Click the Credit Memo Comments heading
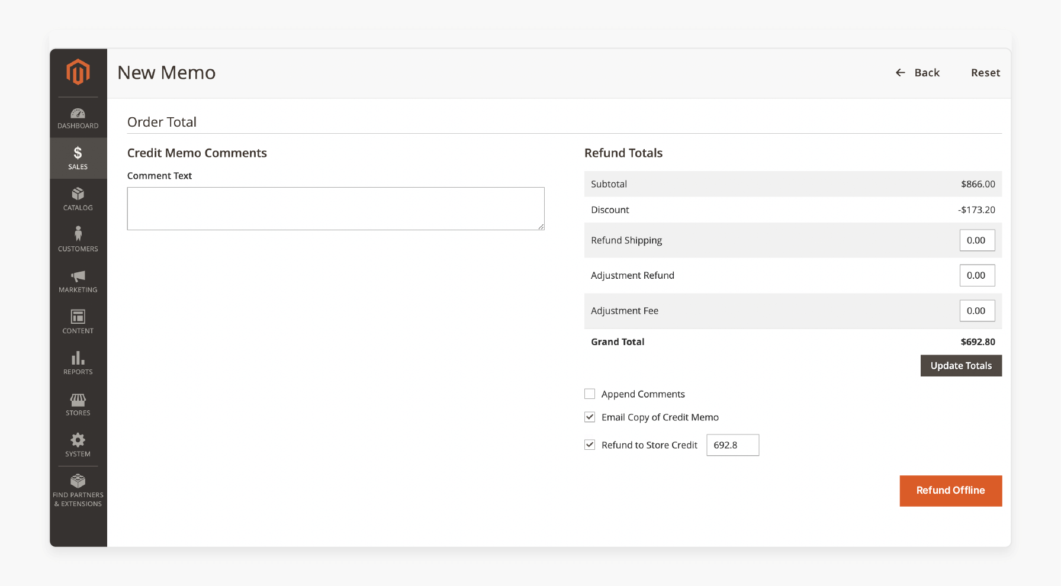Viewport: 1061px width, 586px height. pos(197,153)
